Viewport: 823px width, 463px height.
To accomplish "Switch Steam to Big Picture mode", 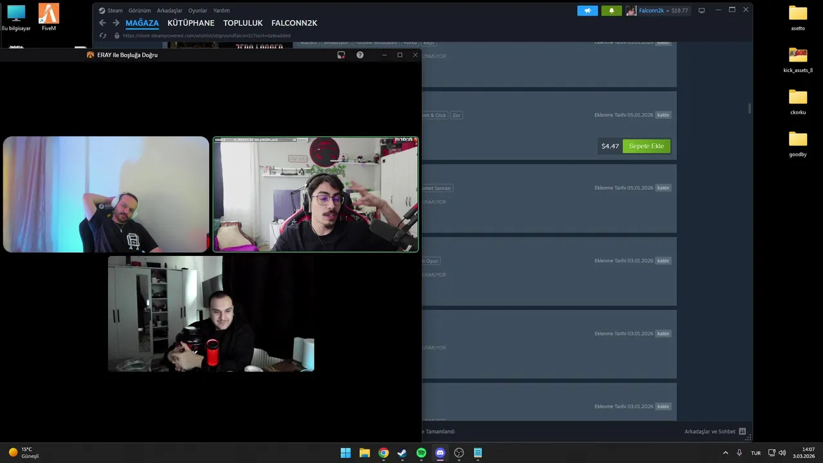I will (x=701, y=10).
